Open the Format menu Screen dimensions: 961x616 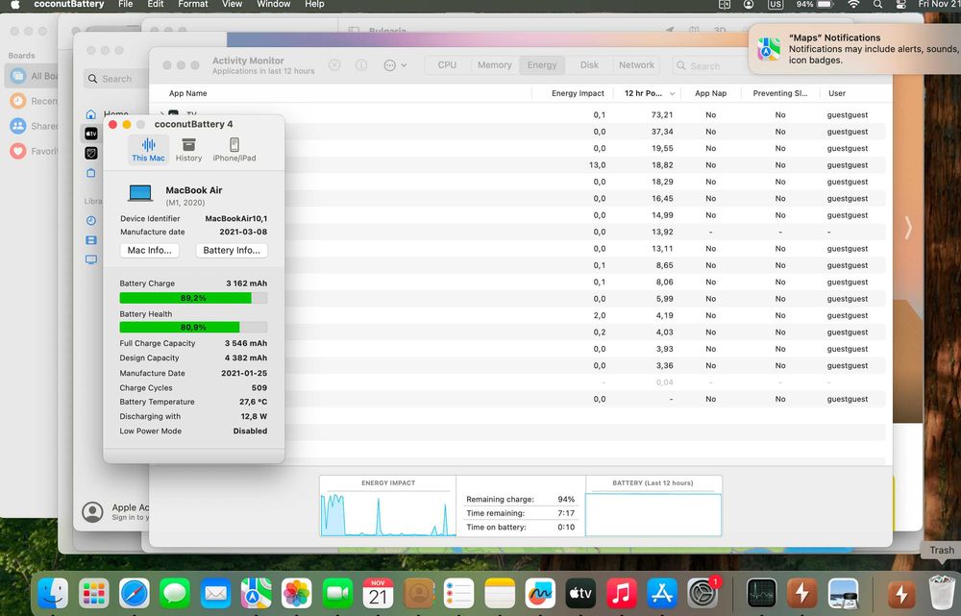[x=193, y=4]
